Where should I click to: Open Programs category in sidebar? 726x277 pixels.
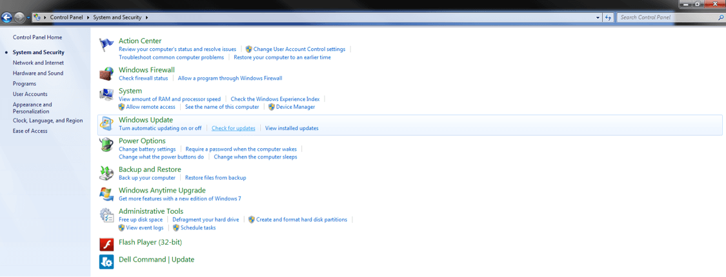[x=25, y=84]
